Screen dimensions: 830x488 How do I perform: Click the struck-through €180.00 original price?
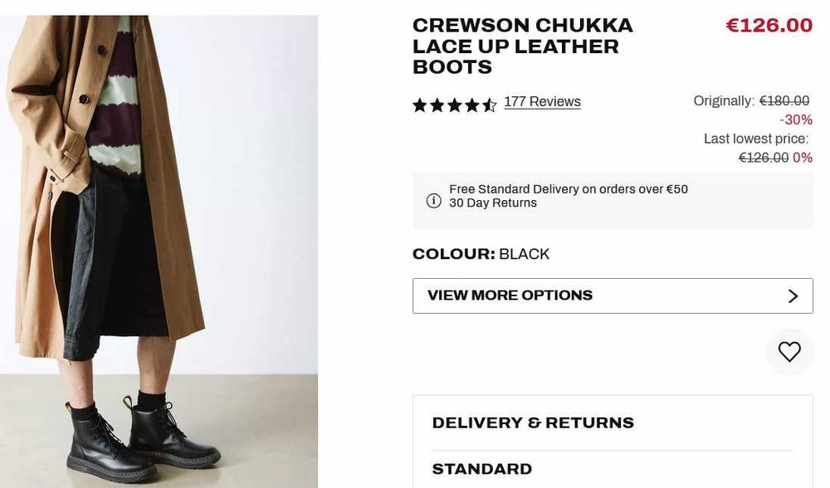(x=784, y=101)
